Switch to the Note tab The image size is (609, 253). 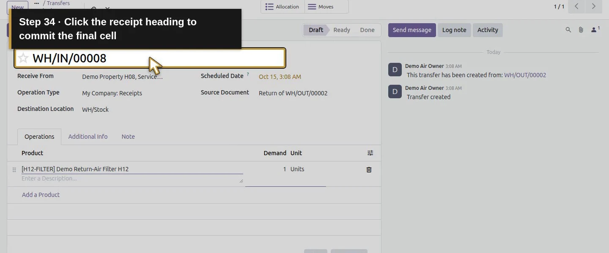click(x=128, y=137)
